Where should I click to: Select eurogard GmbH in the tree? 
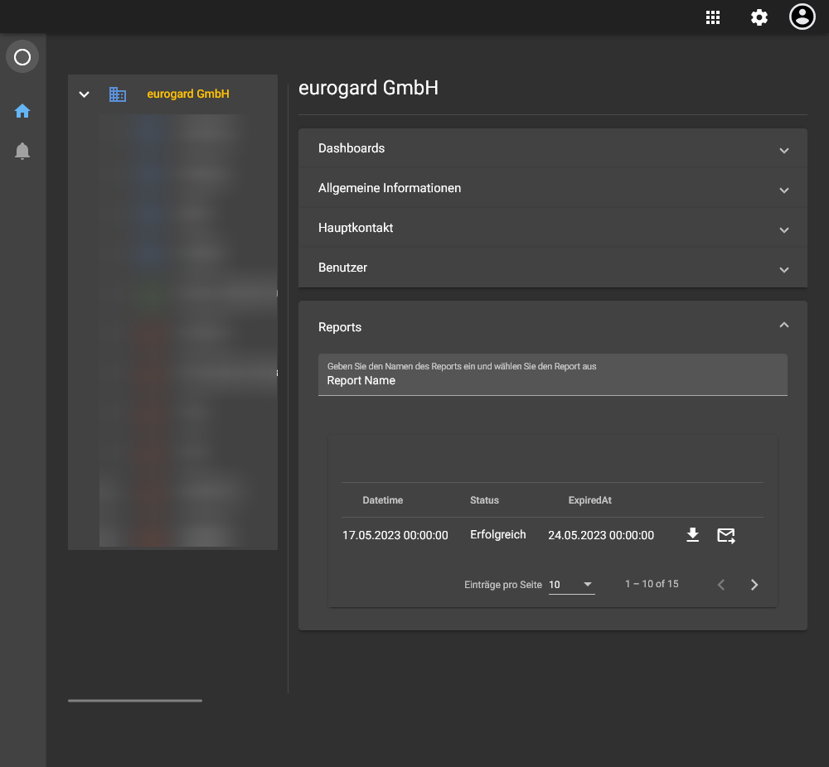click(x=188, y=94)
